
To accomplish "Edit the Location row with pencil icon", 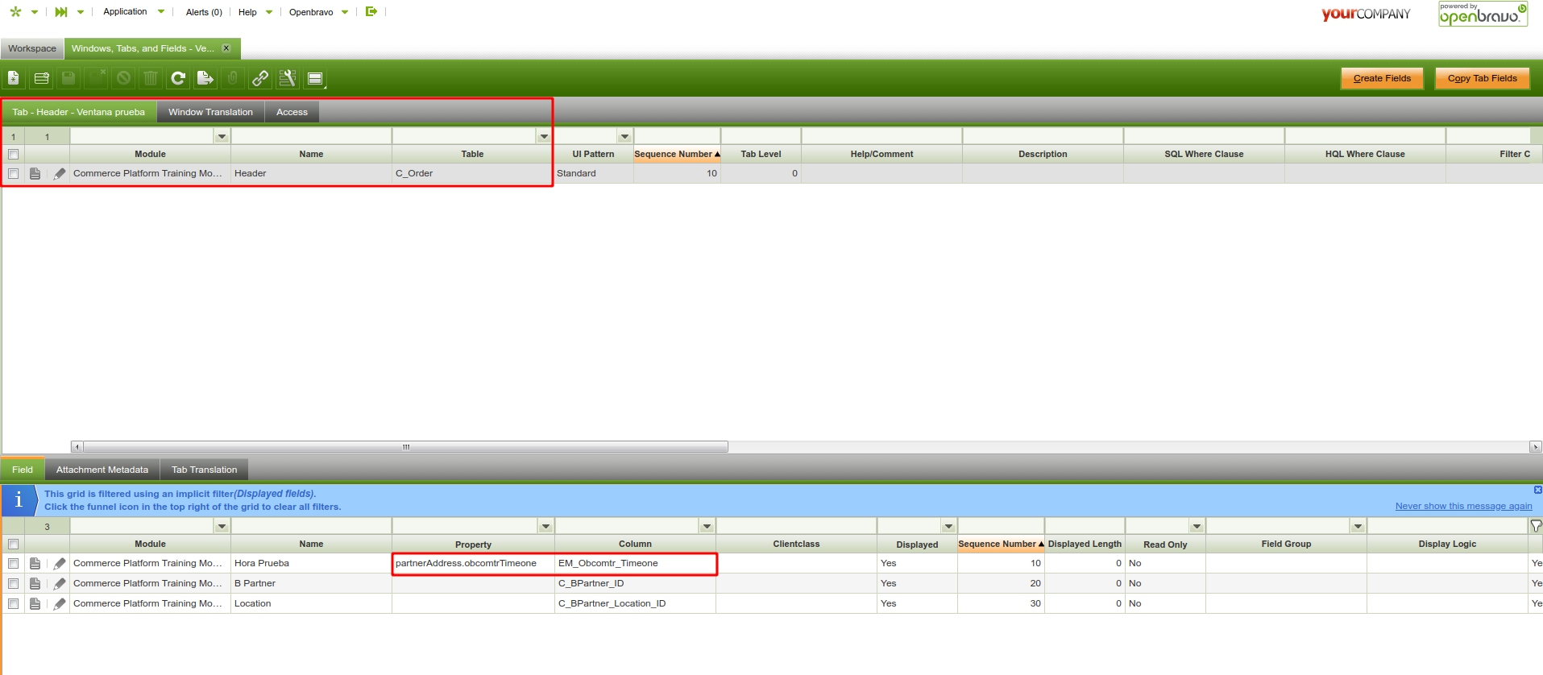I will [60, 603].
